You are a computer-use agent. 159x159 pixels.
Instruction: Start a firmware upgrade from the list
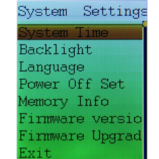pos(80,136)
